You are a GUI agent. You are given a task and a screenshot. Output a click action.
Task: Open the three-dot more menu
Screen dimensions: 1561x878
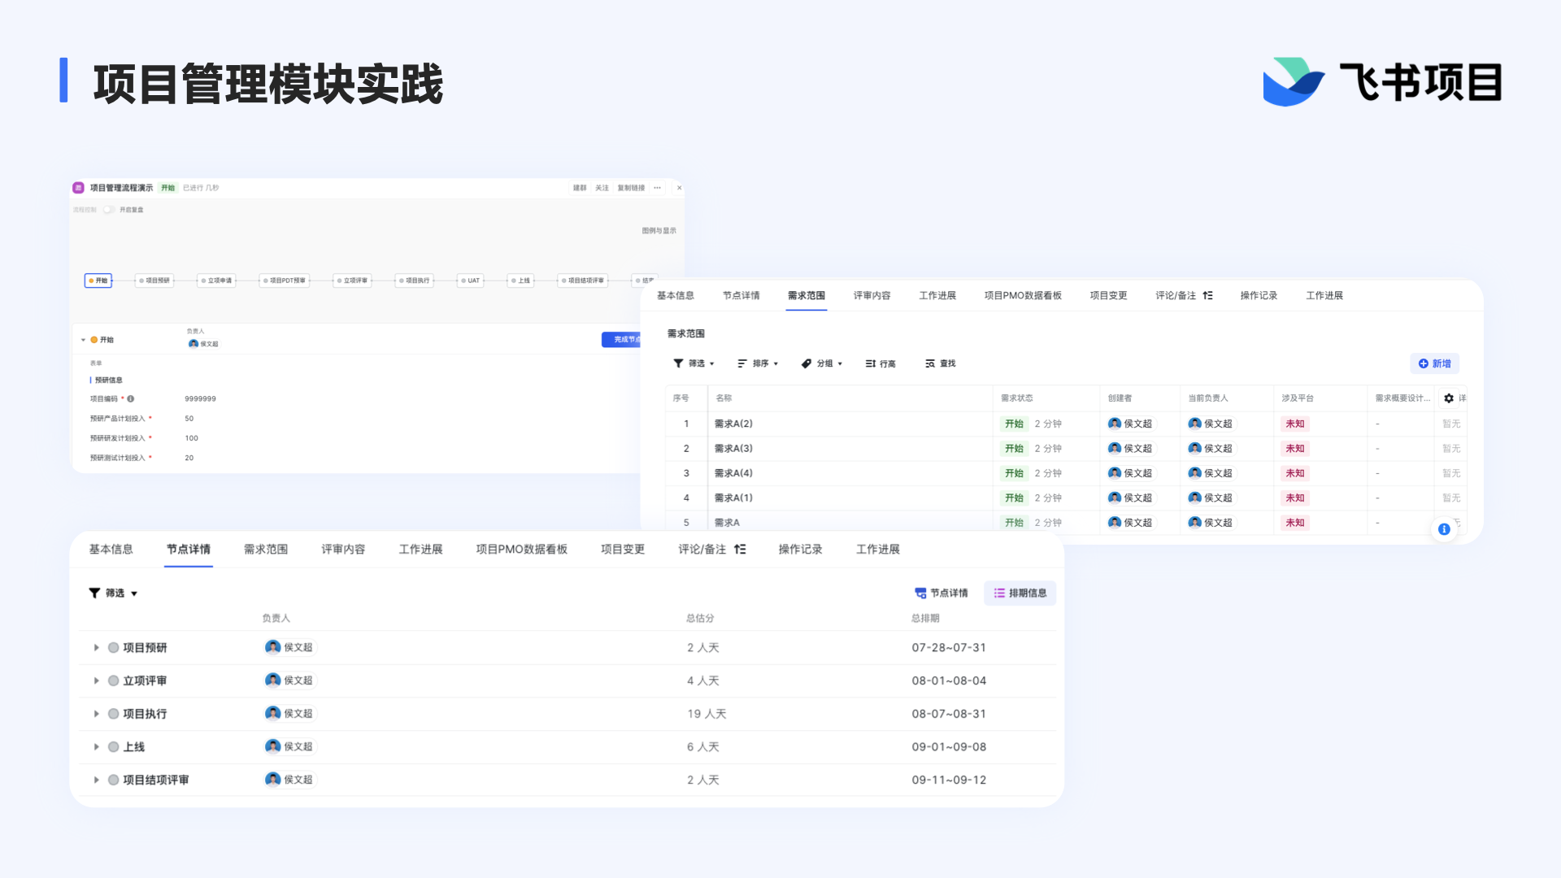[x=657, y=188]
